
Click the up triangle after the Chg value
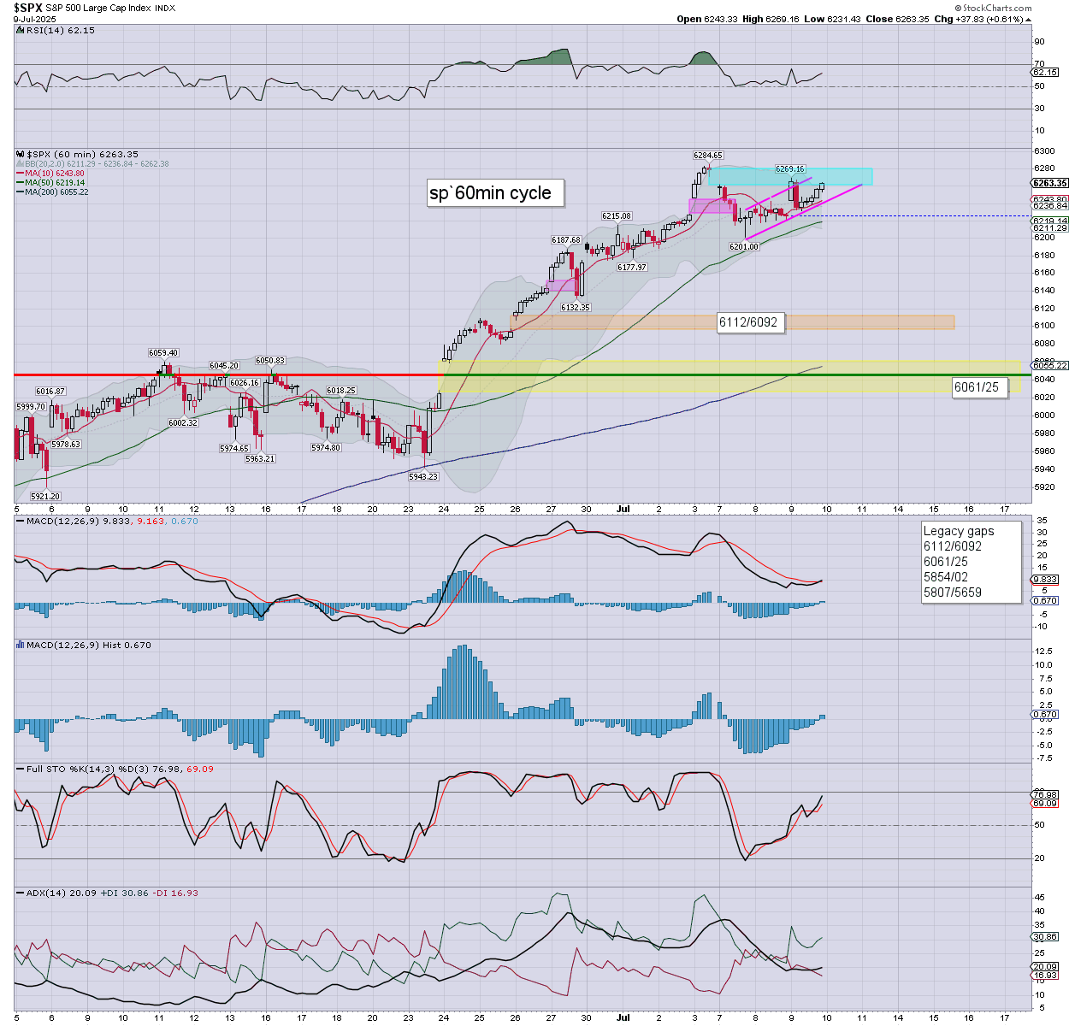pyautogui.click(x=1027, y=19)
